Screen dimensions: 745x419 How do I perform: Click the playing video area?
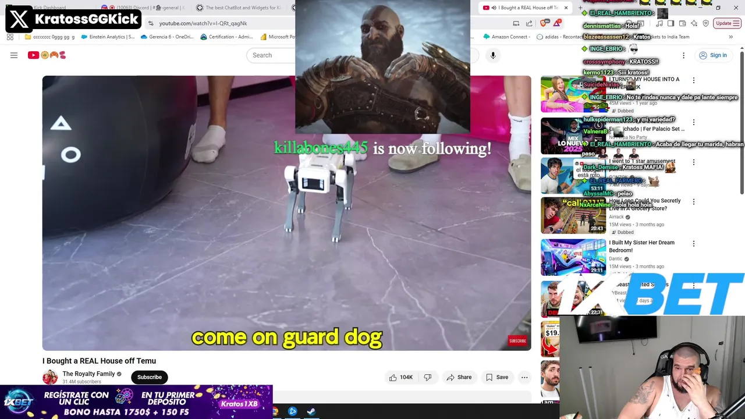[286, 213]
